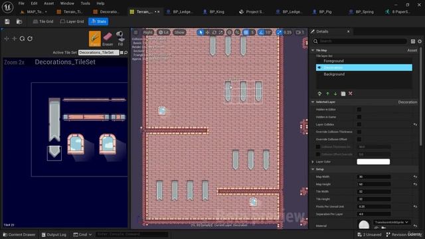Toggle Stats display
The image size is (425, 239).
(98, 21)
